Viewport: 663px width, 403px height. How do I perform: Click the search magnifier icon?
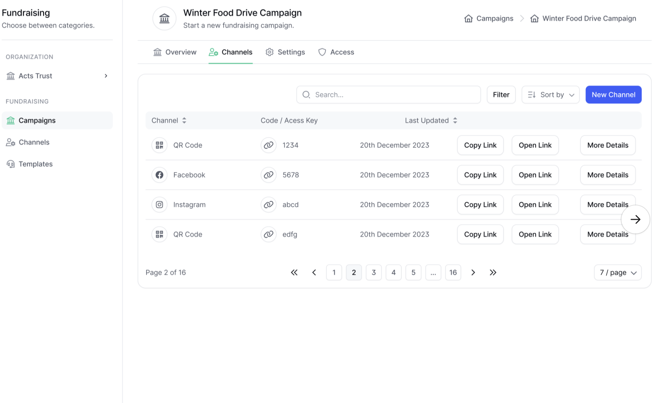pyautogui.click(x=306, y=95)
